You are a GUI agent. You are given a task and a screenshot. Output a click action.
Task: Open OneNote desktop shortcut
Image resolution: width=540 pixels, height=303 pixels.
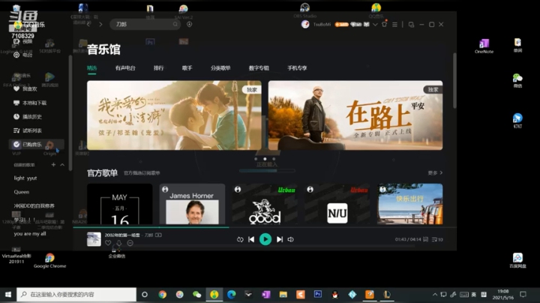point(484,46)
